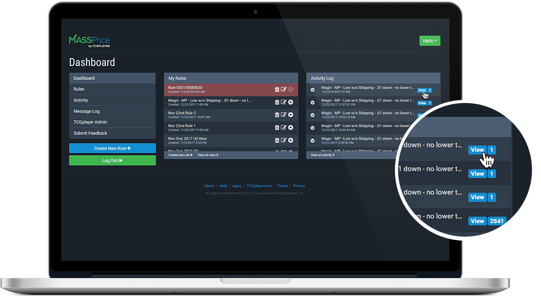Open TCGplayer Admin in the sidebar
The image size is (541, 296).
112,122
